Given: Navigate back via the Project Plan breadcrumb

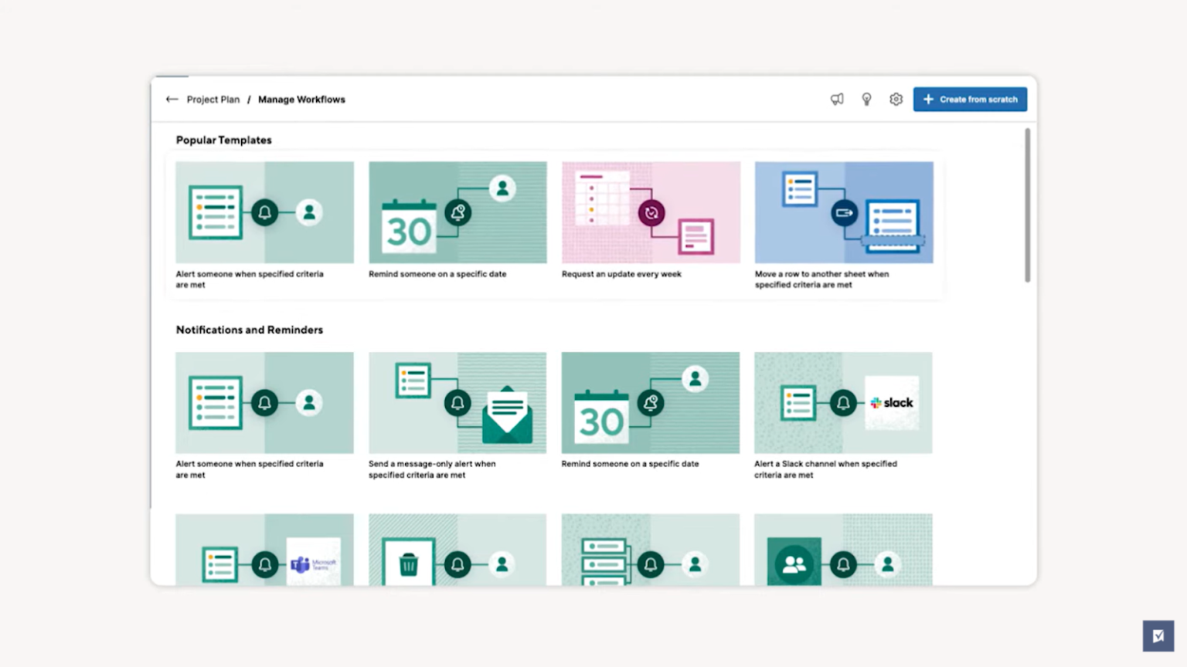Looking at the screenshot, I should click(213, 99).
